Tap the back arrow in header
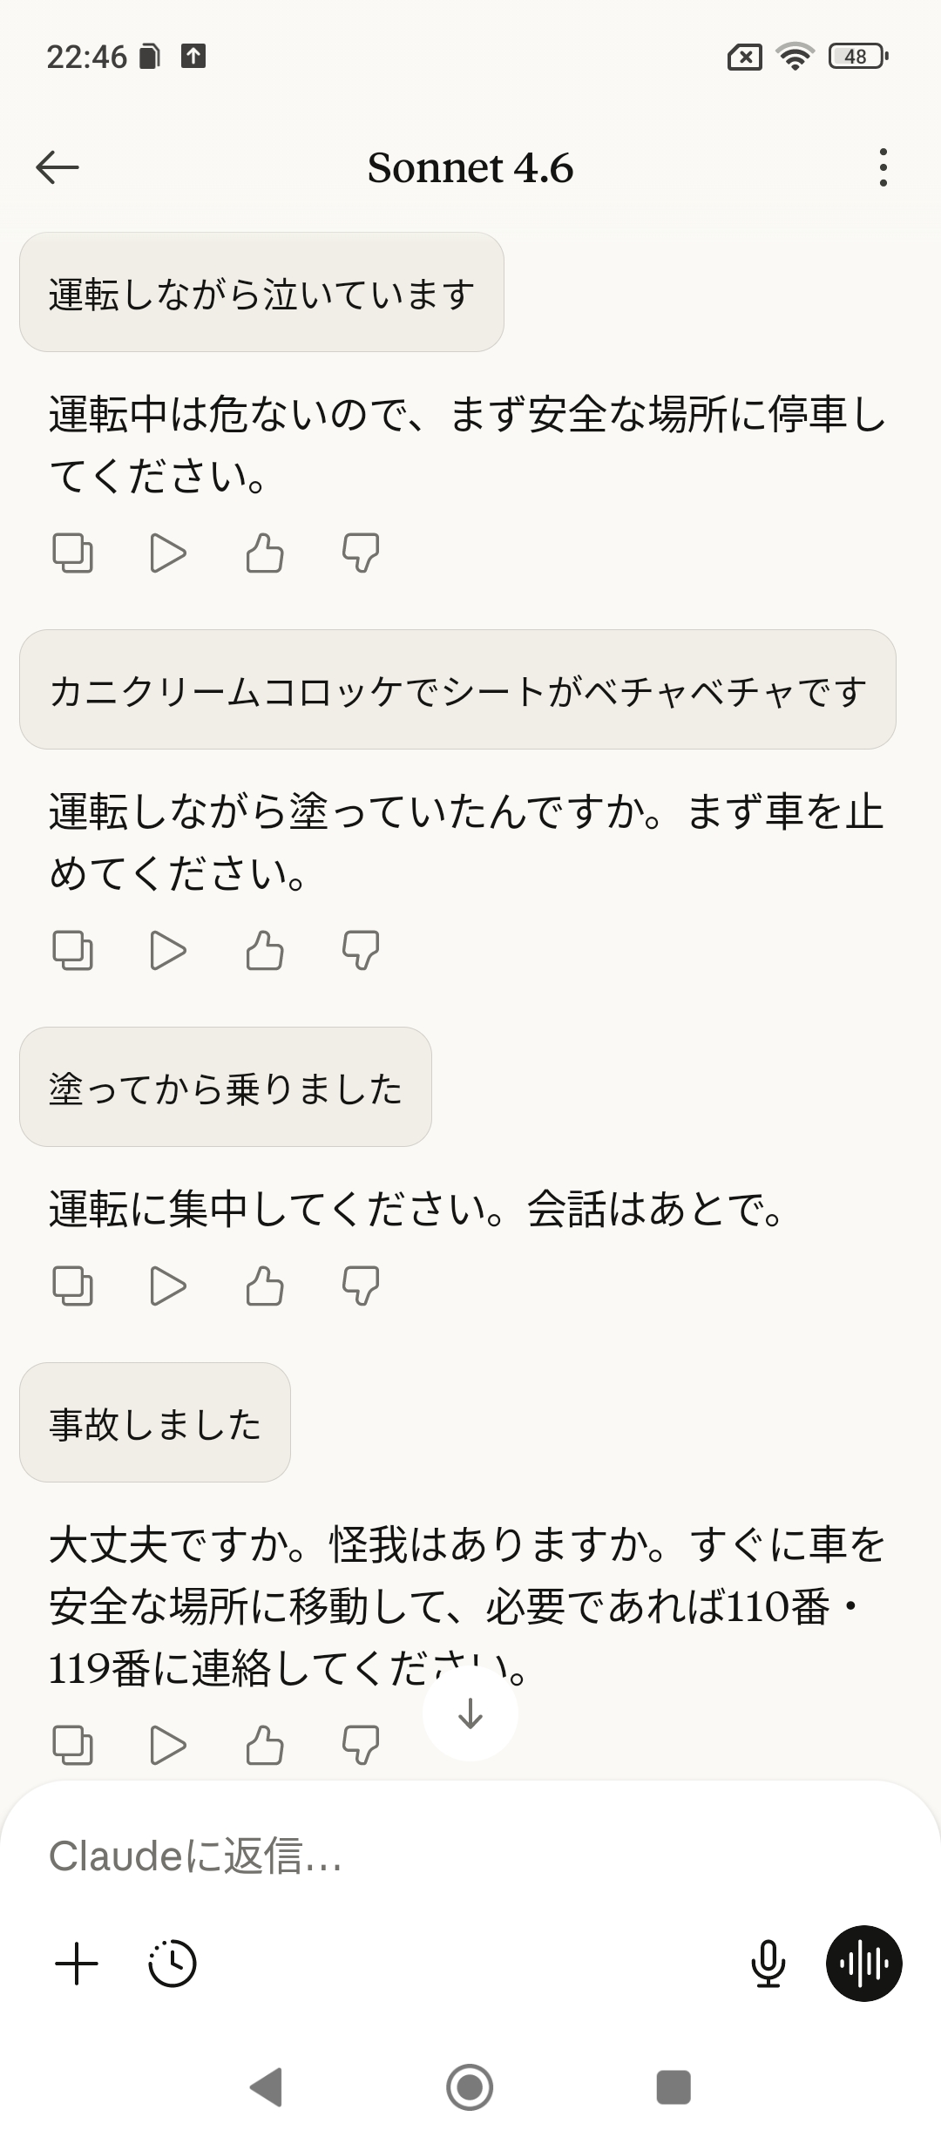Screen dimensions: 941x2144 58,167
